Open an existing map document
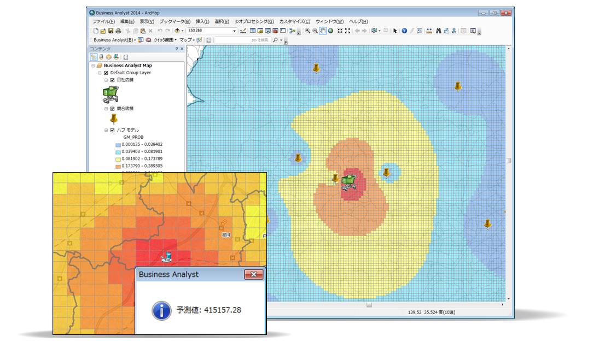Image resolution: width=599 pixels, height=348 pixels. point(103,31)
